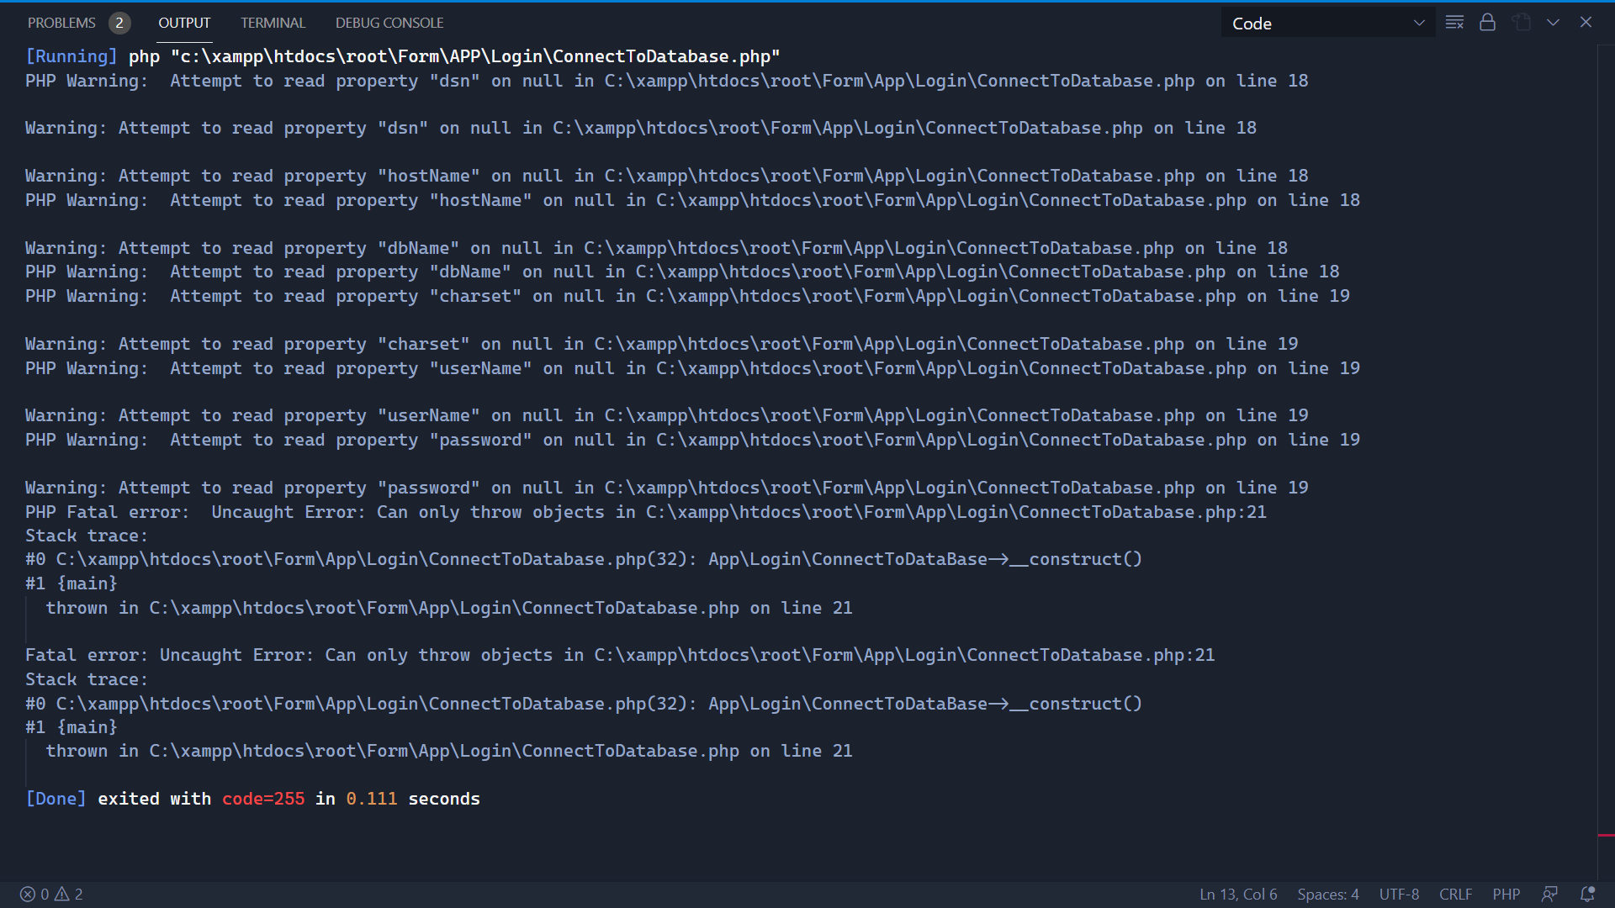The width and height of the screenshot is (1615, 908).
Task: Open errors and warnings status indicator
Action: click(51, 895)
